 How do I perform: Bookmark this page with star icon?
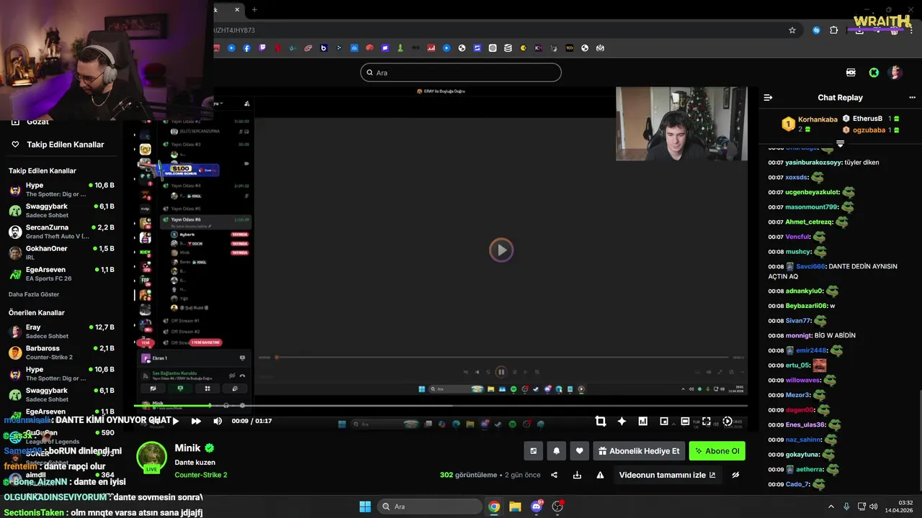792,30
